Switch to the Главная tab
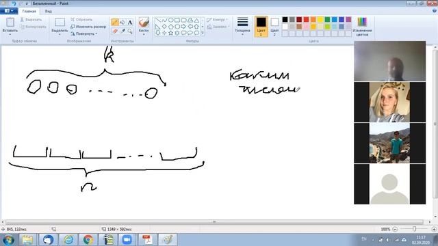 (29, 11)
